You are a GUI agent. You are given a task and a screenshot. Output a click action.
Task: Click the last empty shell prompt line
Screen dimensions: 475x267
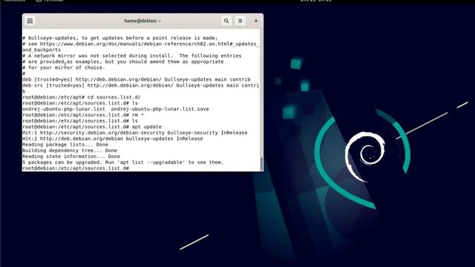pyautogui.click(x=76, y=168)
